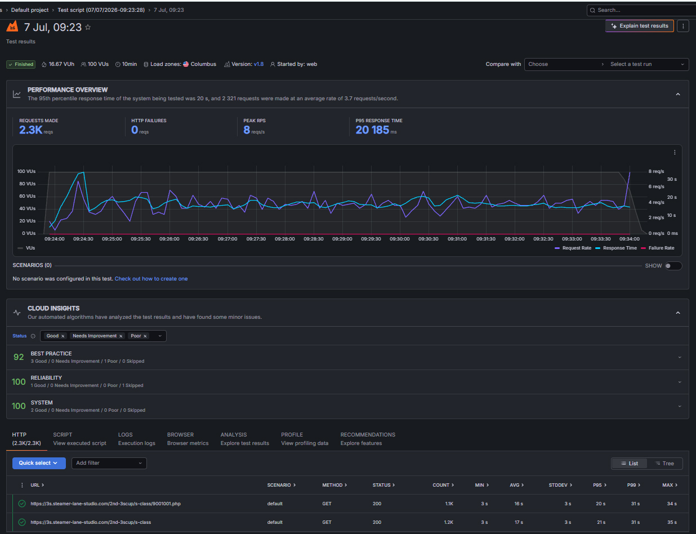696x534 pixels.
Task: Toggle Response Time series in legend
Action: tap(616, 248)
